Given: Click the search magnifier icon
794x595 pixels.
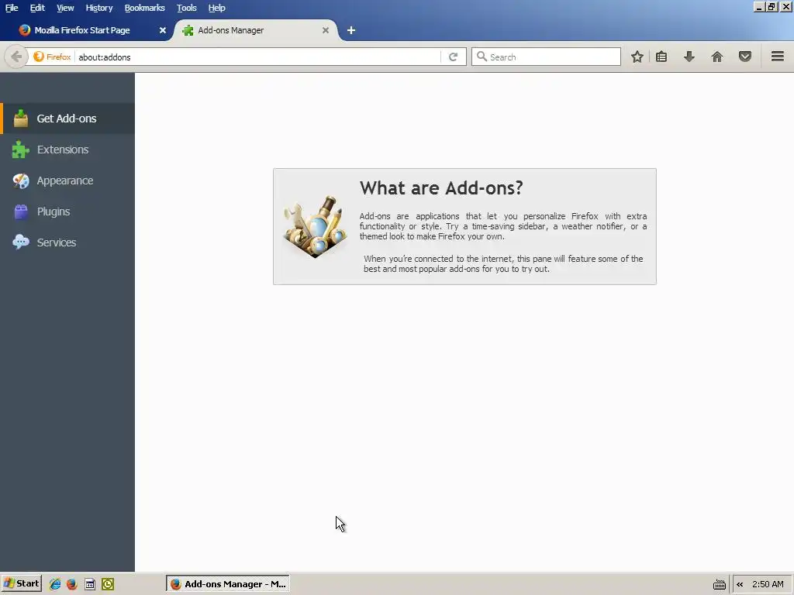Looking at the screenshot, I should pos(482,57).
